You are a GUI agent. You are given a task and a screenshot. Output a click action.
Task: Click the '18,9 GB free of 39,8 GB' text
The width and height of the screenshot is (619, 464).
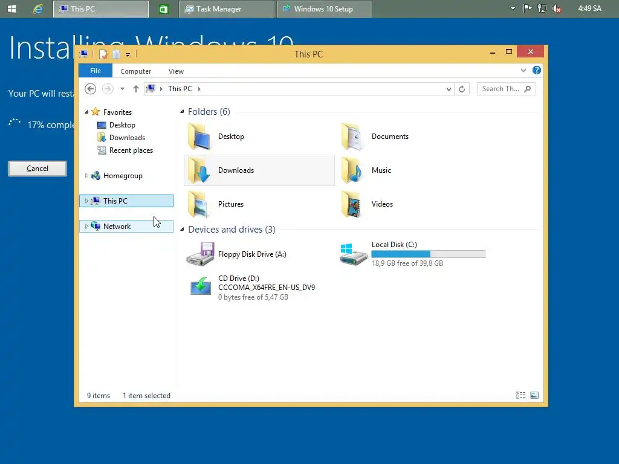[407, 263]
